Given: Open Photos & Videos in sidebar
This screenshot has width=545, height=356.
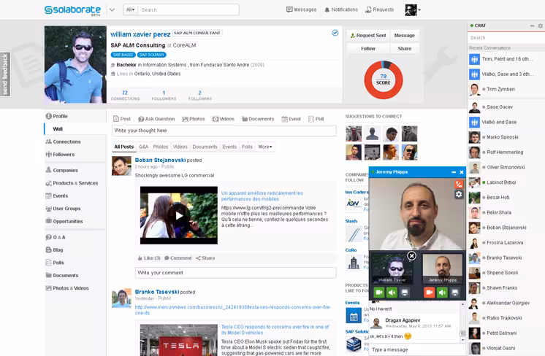Looking at the screenshot, I should [x=67, y=288].
